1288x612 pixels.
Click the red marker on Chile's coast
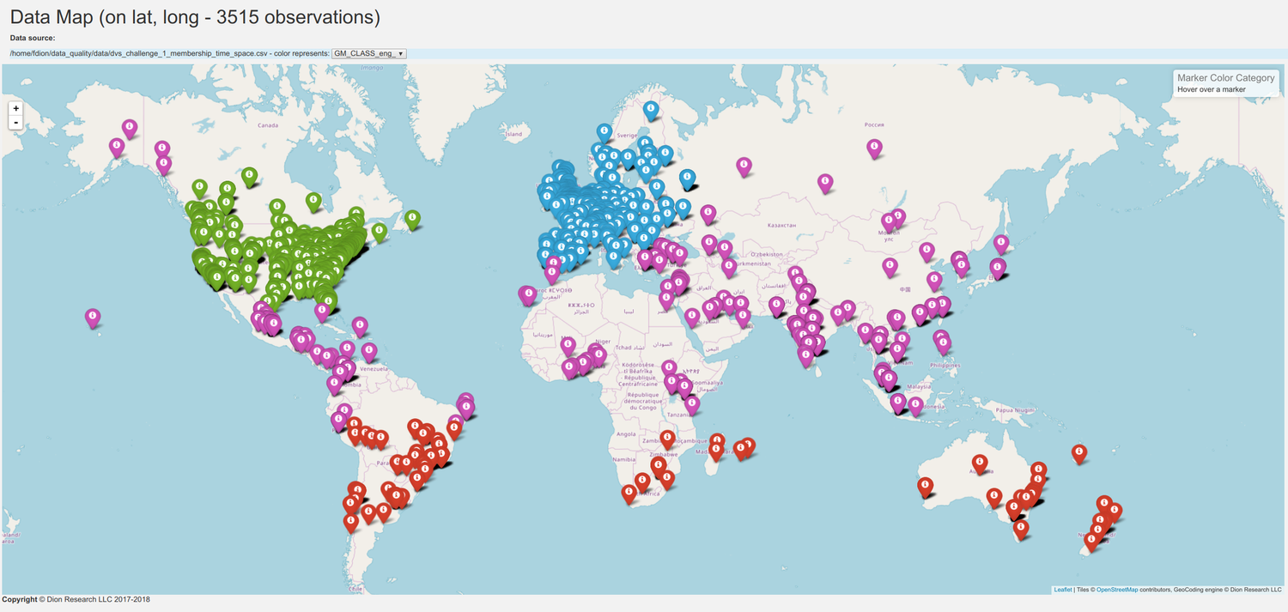tap(349, 518)
